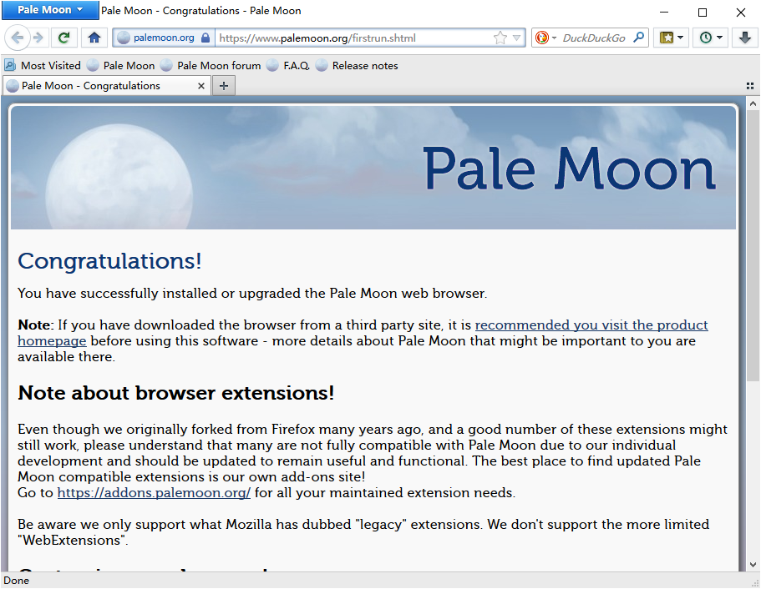This screenshot has height=589, width=761.
Task: Open the addons.palemoon.org link
Action: click(154, 492)
